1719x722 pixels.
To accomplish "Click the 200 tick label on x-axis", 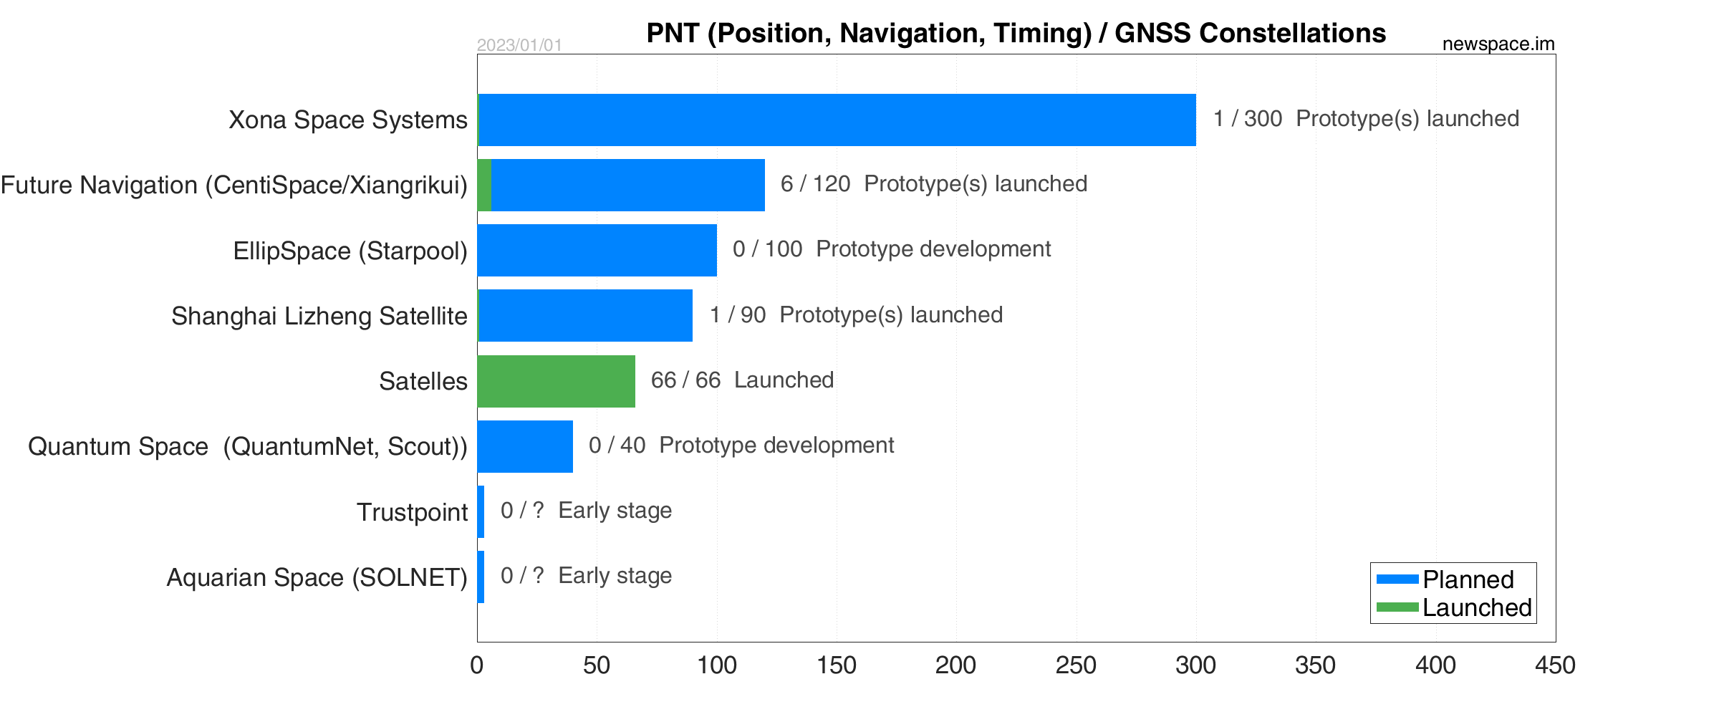I will (x=955, y=665).
